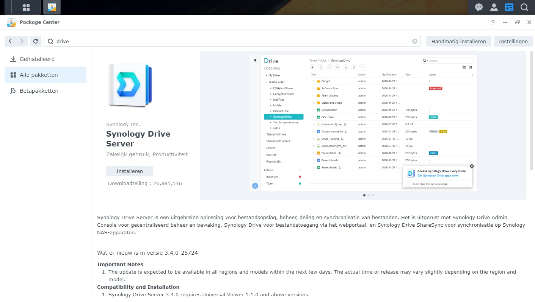Maximize the Package Center window
The height and width of the screenshot is (302, 535).
point(517,22)
